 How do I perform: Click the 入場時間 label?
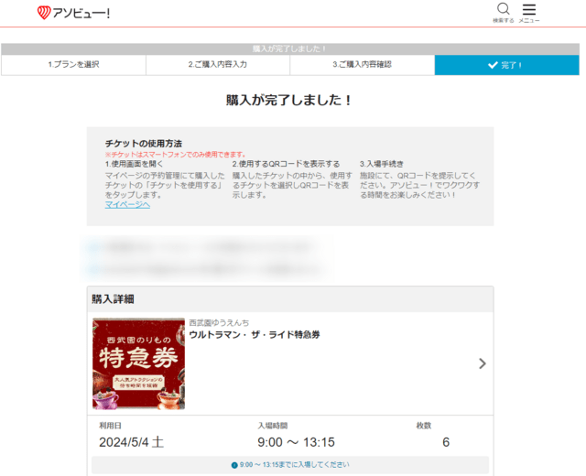273,426
